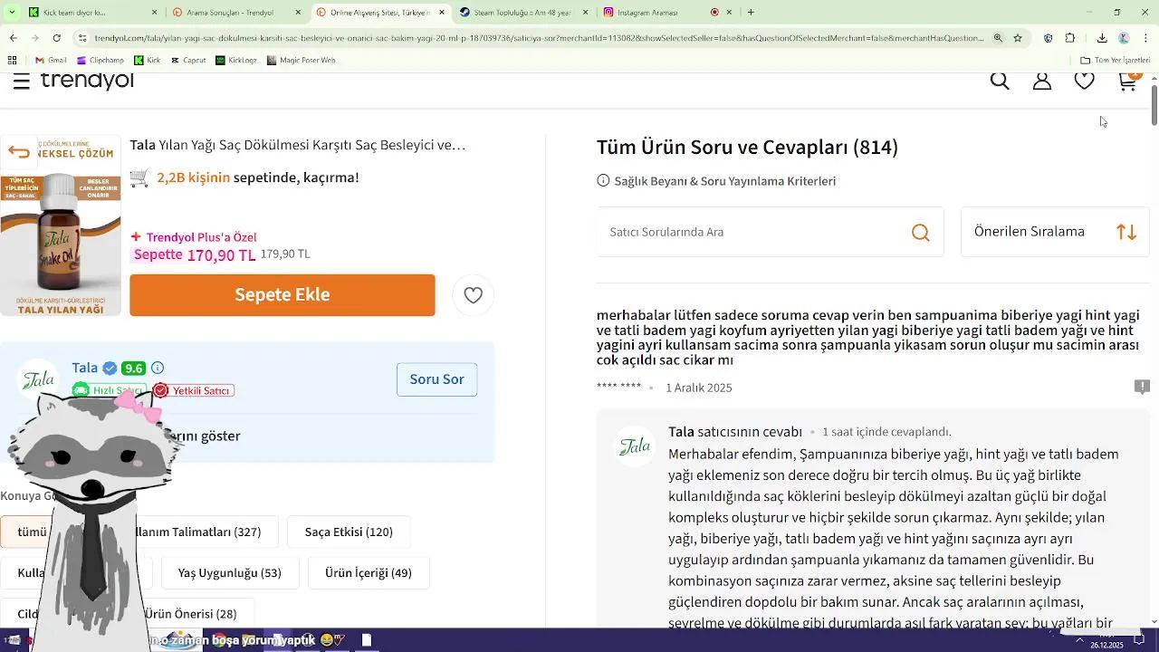Click the Tala seller avatar in answer
Viewport: 1159px width, 652px height.
pyautogui.click(x=634, y=446)
